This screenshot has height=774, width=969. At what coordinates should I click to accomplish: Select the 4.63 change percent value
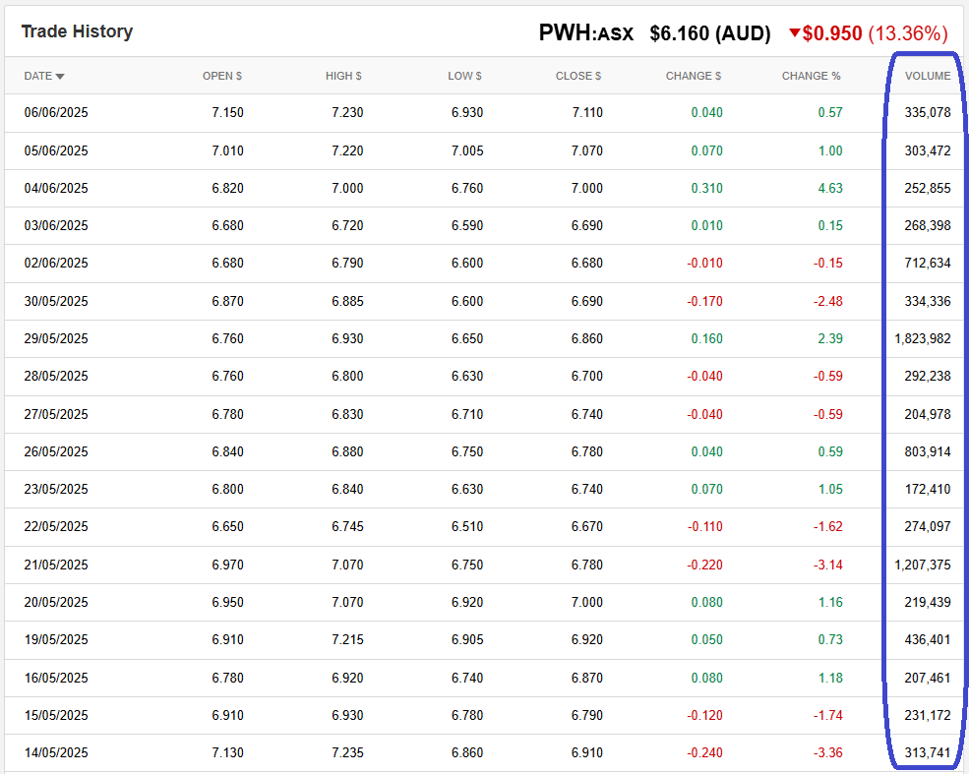[830, 188]
